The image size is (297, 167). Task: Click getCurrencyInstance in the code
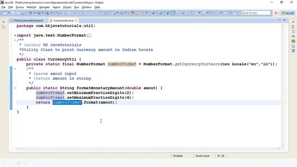pyautogui.click(x=197, y=64)
